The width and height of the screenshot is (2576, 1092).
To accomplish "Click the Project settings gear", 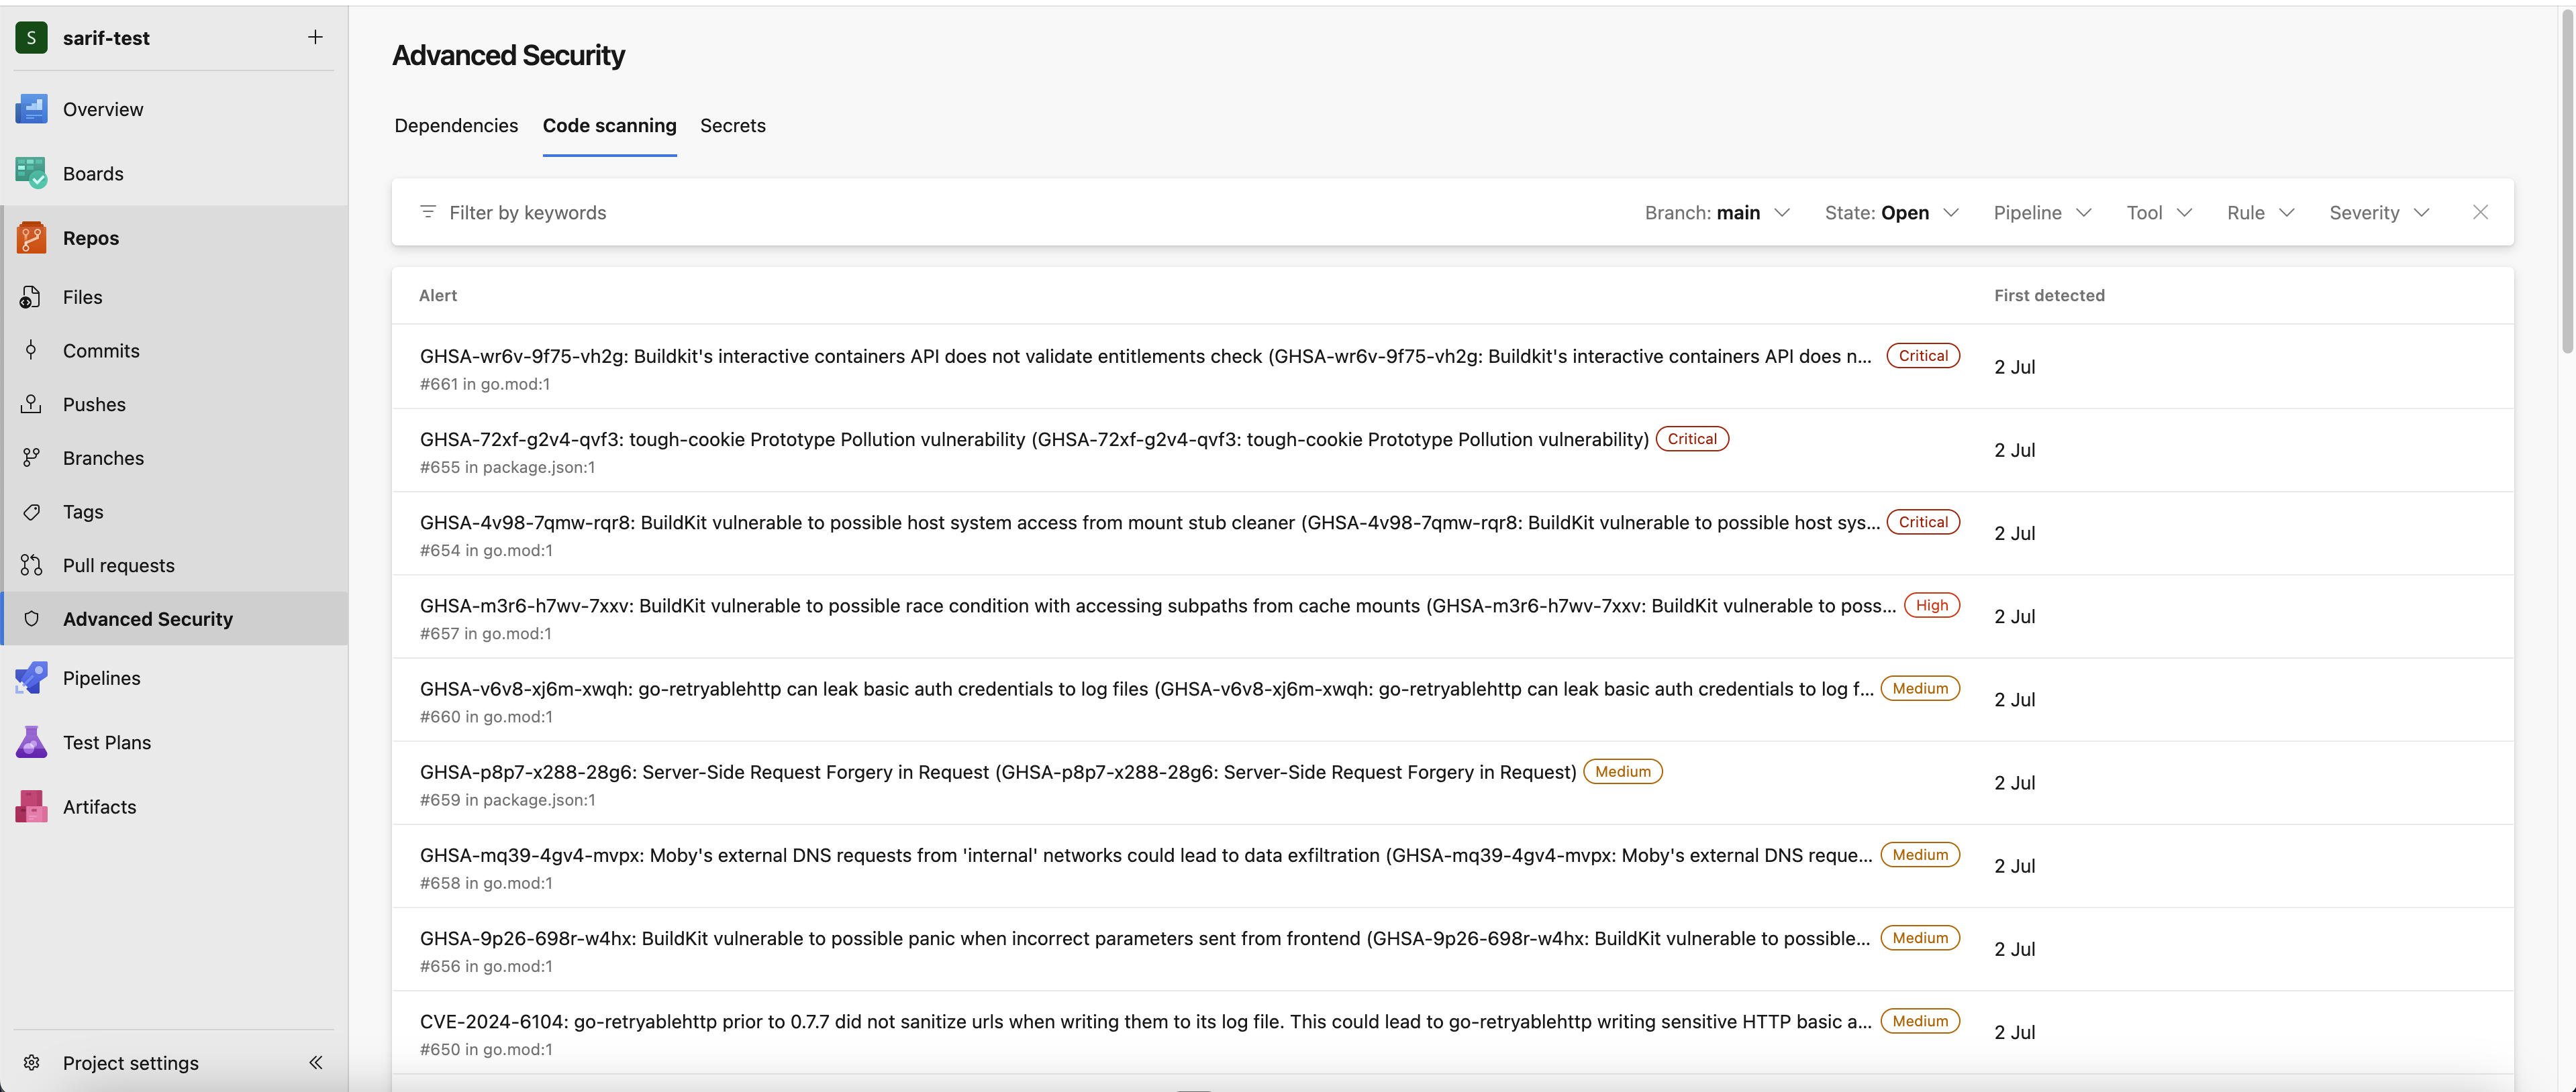I will pos(31,1062).
